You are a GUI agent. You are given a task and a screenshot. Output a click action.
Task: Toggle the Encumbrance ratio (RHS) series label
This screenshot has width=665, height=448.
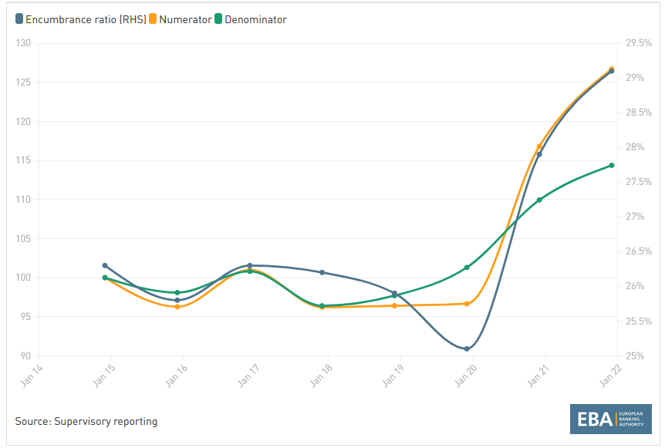(x=86, y=19)
